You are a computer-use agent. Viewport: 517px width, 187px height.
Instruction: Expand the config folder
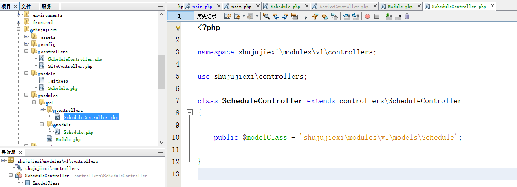26,44
